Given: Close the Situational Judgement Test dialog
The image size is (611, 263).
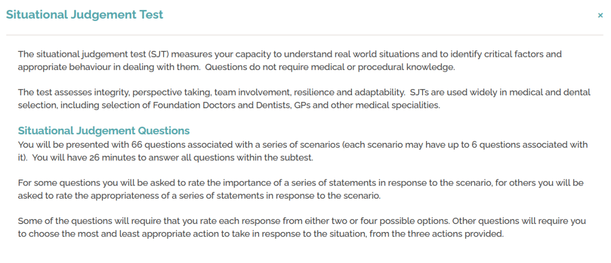Looking at the screenshot, I should click(600, 16).
